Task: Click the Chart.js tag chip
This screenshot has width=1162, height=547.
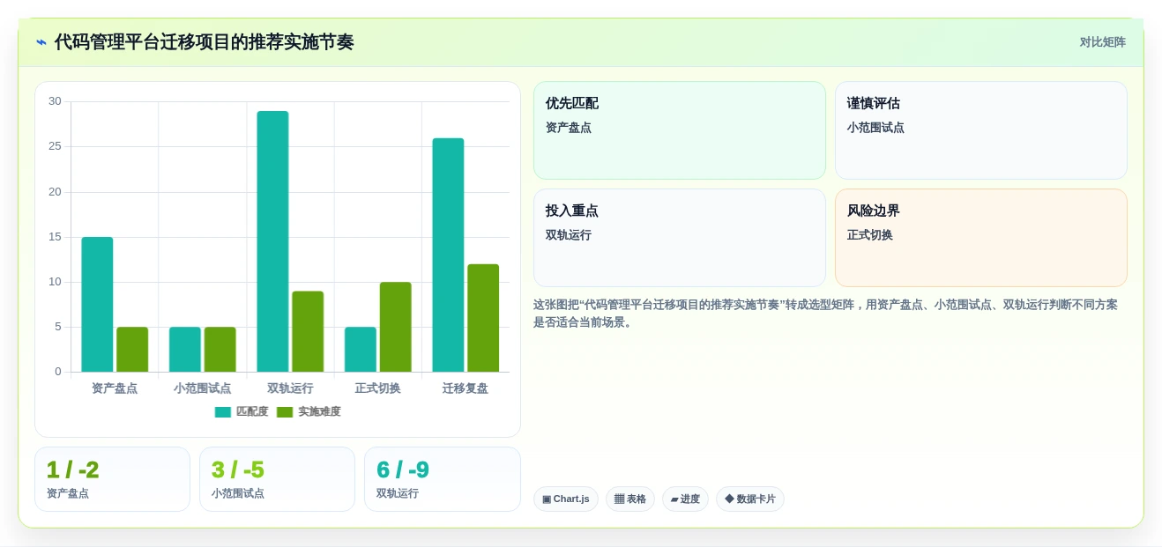Action: pyautogui.click(x=566, y=499)
